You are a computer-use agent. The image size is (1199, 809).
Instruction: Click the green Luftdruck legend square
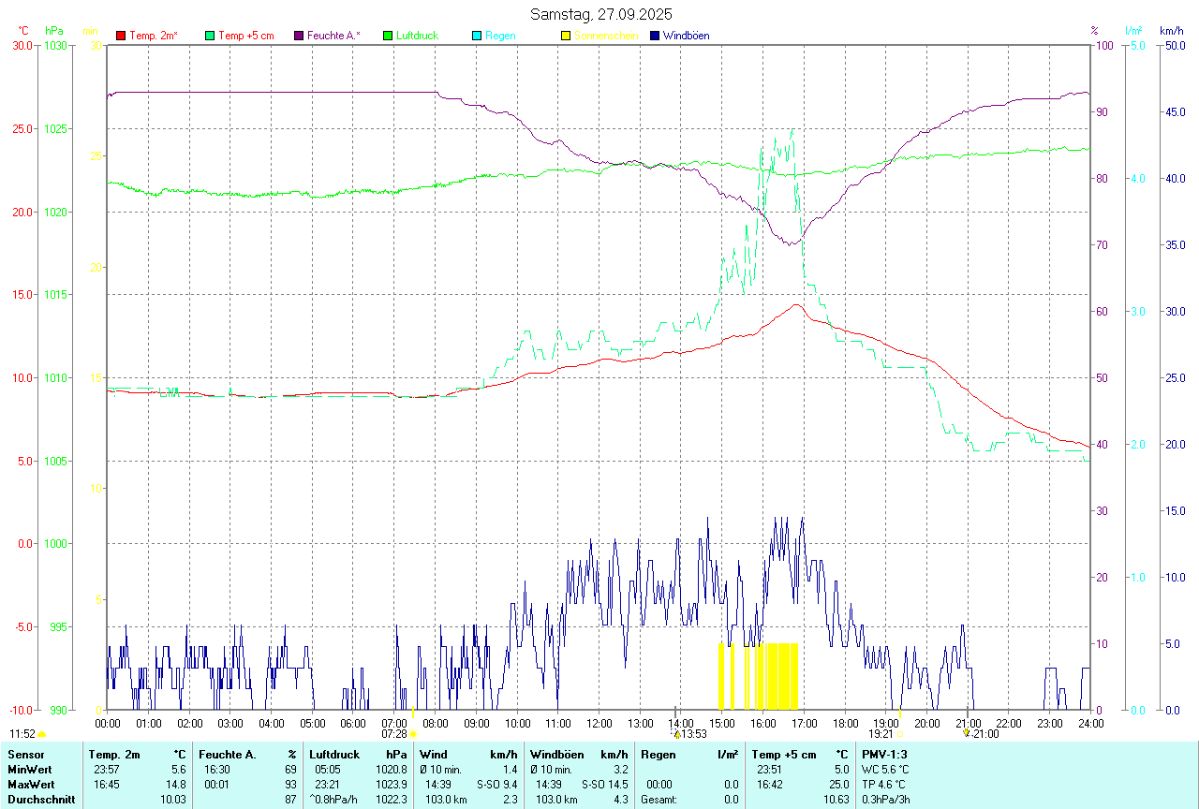[x=388, y=36]
